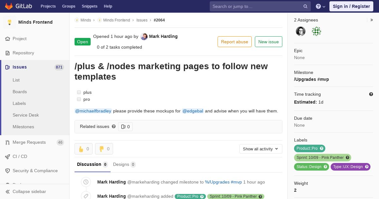The image size is (379, 199).
Task: Click the clock icon beside milestone change
Action: tap(86, 182)
